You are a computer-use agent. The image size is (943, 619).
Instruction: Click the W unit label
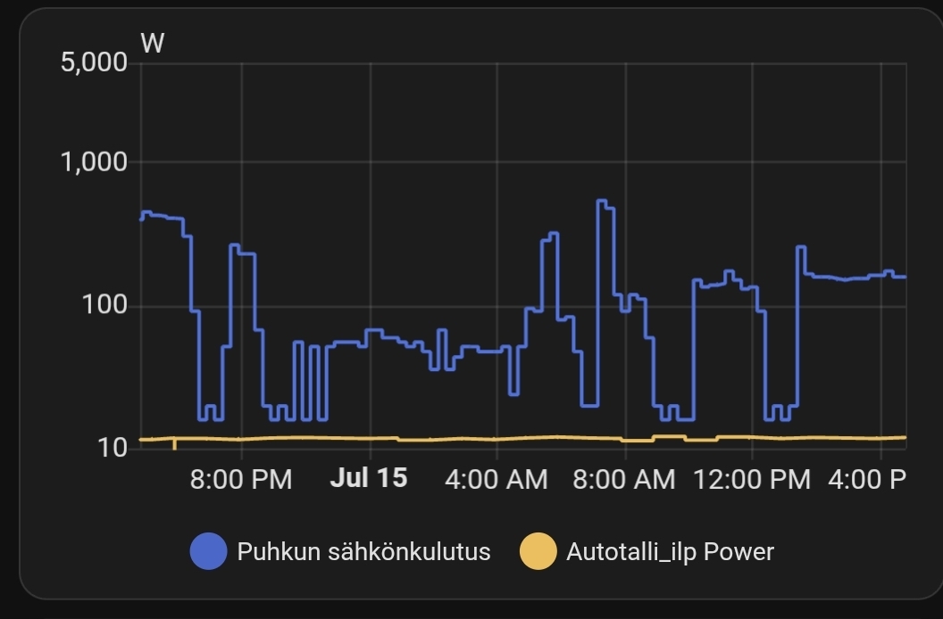coord(152,44)
